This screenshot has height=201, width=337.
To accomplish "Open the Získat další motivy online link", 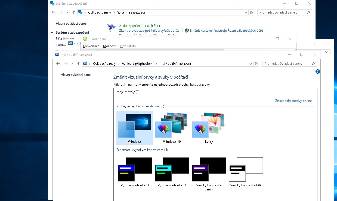I will tap(293, 101).
